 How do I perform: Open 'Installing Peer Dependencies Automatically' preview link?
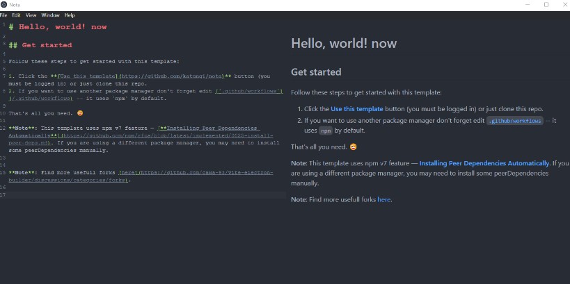[x=484, y=163]
